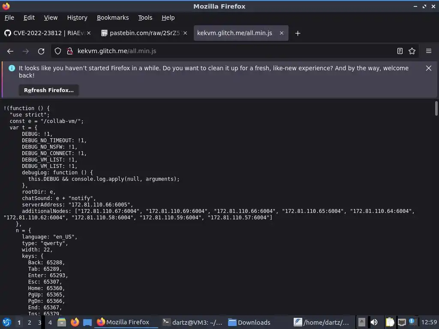Close the CVE-2022-23812 tab
Screen dimensions: 439x329
click(89, 33)
